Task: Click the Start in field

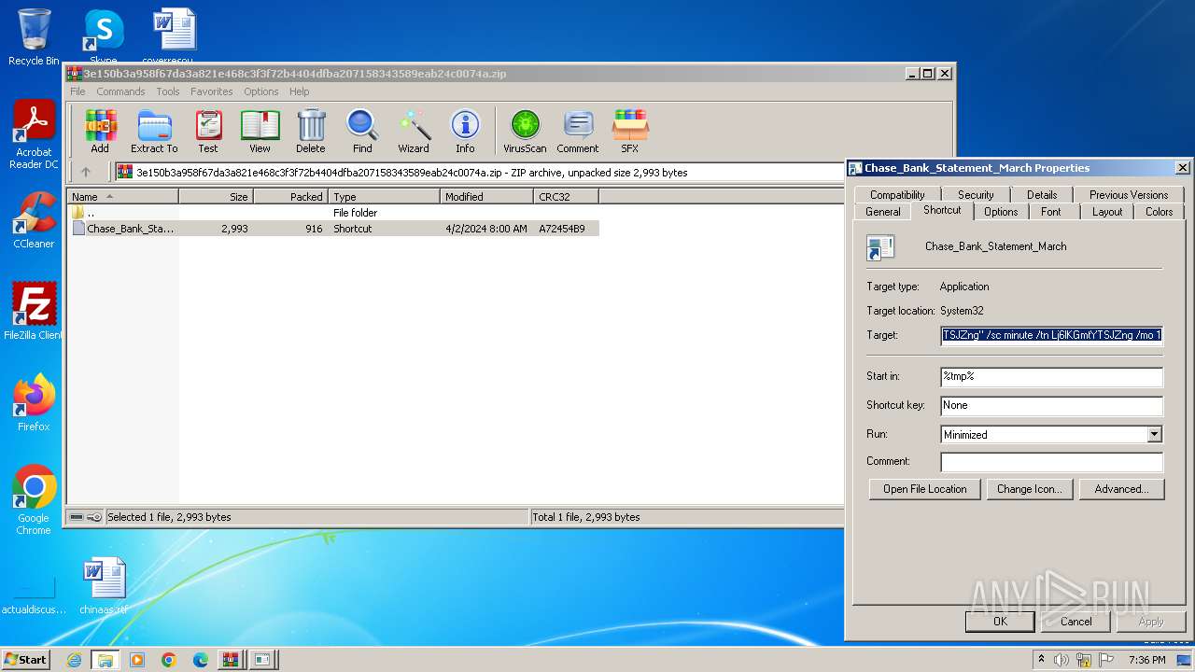Action: click(x=1052, y=376)
